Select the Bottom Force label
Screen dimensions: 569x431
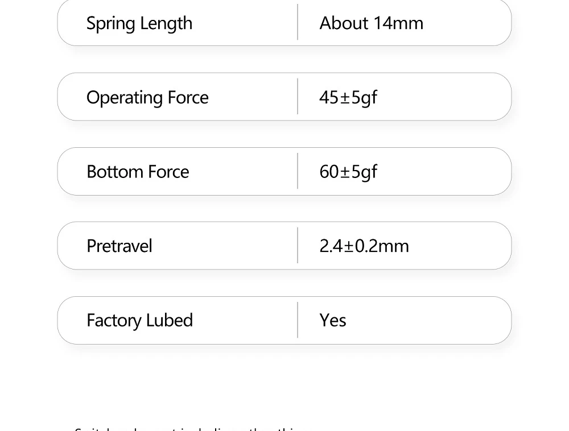tap(138, 172)
